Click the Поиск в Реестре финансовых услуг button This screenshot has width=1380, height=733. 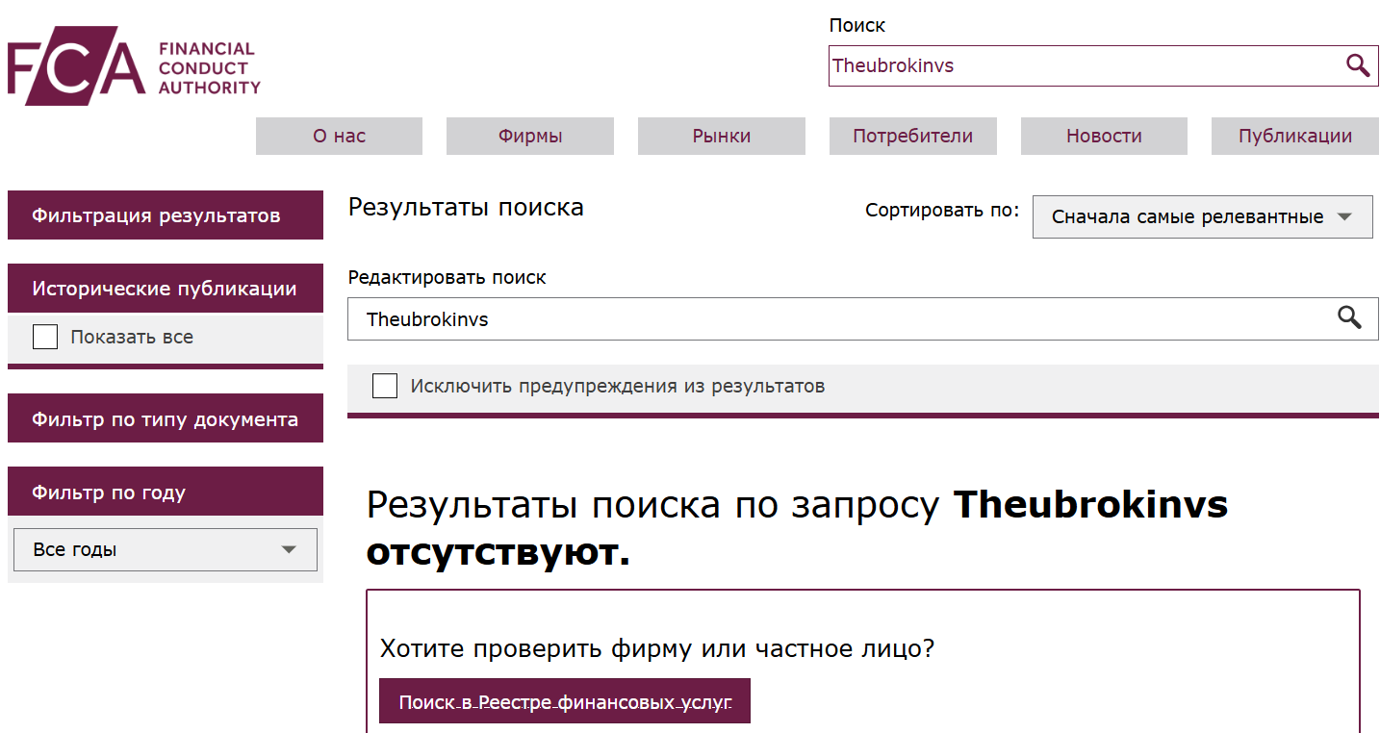[566, 701]
